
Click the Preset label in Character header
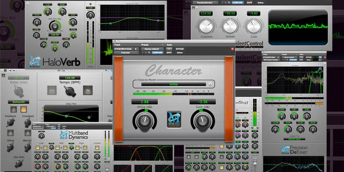tap(145, 45)
